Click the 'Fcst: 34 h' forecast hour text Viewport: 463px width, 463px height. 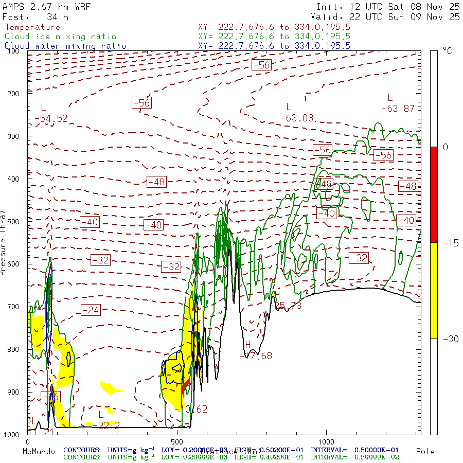click(x=35, y=17)
